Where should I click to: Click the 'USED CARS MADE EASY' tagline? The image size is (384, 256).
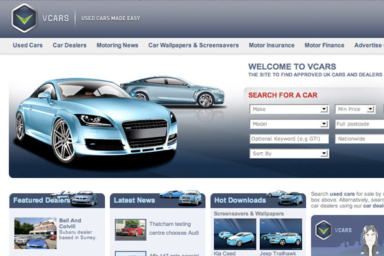click(111, 19)
